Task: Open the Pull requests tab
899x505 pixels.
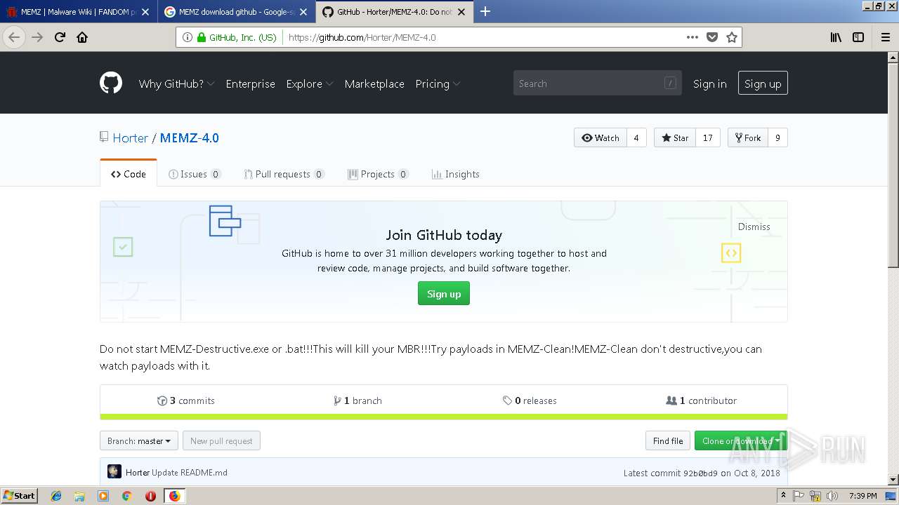Action: [x=284, y=174]
